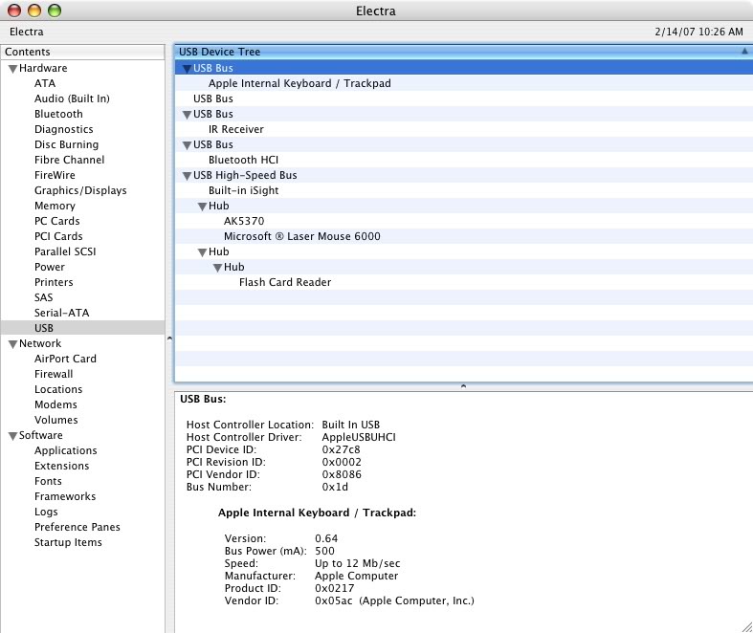Select Bluetooth in the Hardware list
Viewport: 753px width, 633px height.
58,114
